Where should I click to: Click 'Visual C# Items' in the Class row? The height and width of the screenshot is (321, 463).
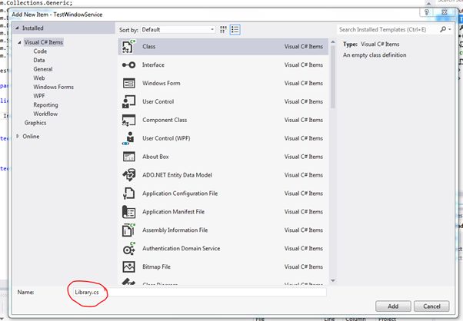click(x=304, y=47)
